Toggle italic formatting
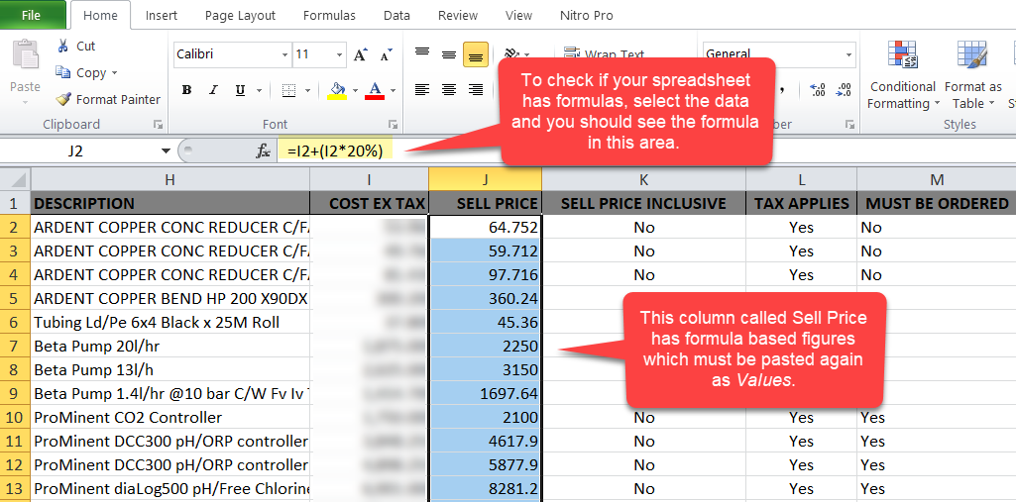 (212, 90)
